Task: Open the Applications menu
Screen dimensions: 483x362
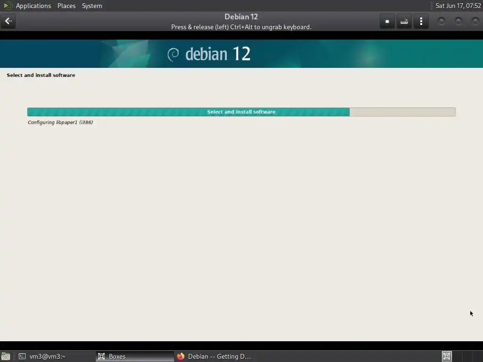Action: point(33,6)
